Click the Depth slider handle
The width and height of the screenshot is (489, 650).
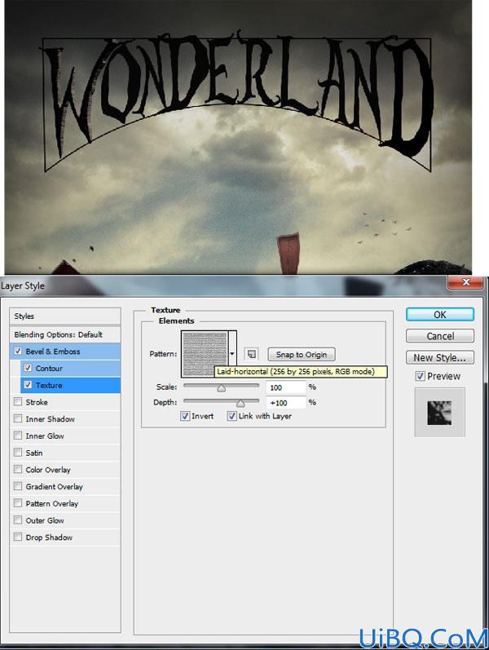[x=240, y=403]
